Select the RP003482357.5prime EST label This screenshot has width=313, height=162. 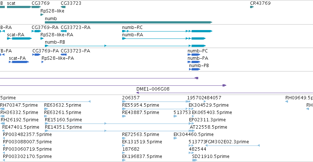27,135
